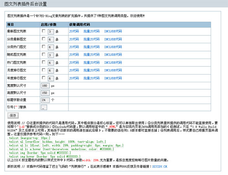The height and width of the screenshot is (175, 228).
Task: Open JS代码 for 年度排行图文
Action: point(74,78)
